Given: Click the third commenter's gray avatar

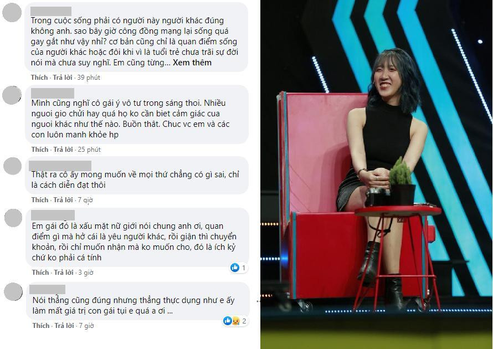Looking at the screenshot, I should [13, 166].
